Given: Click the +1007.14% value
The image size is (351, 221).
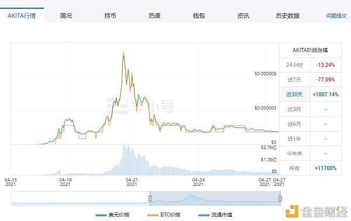Looking at the screenshot, I should click(326, 94).
